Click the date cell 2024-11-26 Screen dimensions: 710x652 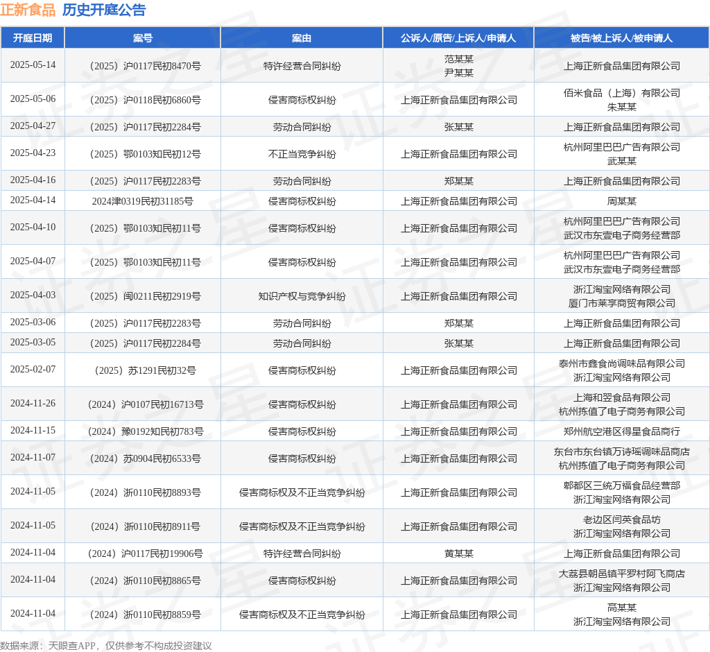[x=33, y=404]
